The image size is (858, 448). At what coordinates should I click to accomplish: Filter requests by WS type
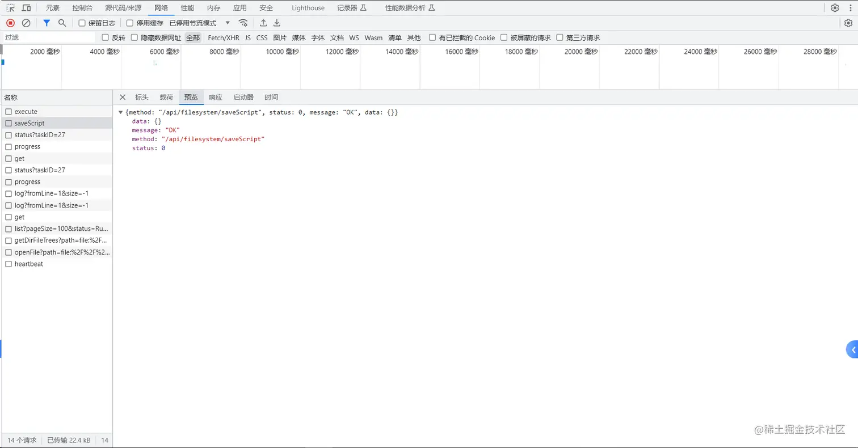point(354,38)
